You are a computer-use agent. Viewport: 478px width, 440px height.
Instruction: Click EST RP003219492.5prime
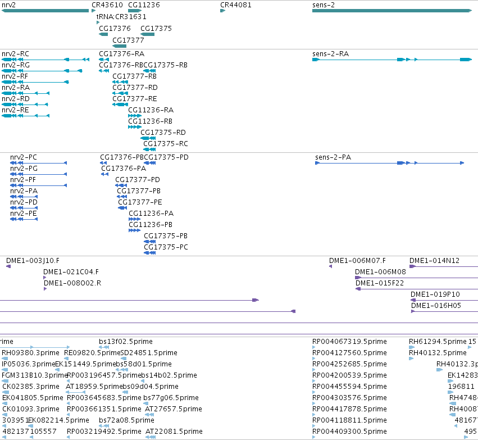[x=104, y=432]
